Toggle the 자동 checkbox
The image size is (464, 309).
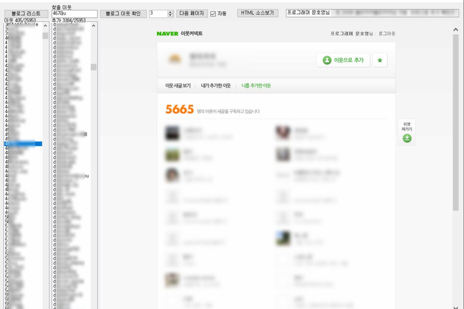tap(213, 14)
